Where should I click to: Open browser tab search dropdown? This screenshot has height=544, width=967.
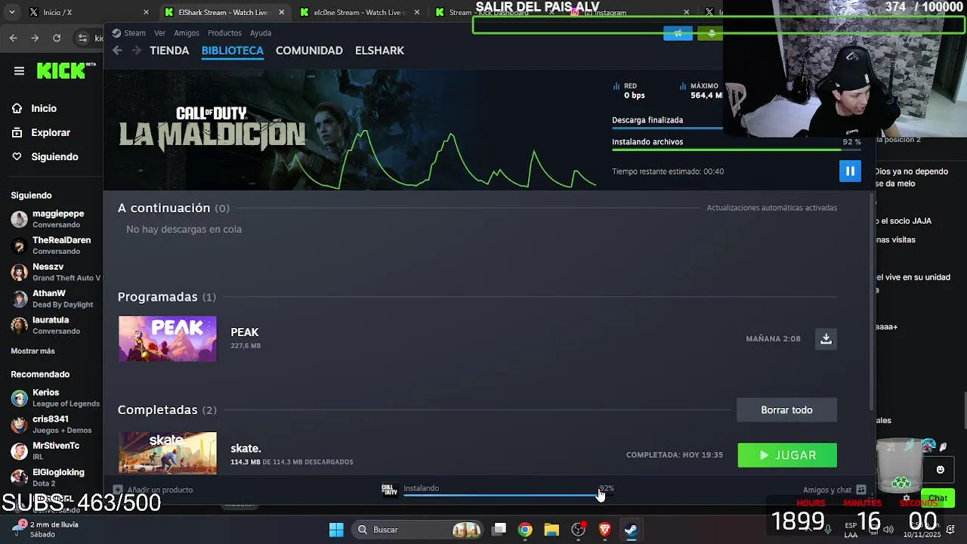point(11,12)
